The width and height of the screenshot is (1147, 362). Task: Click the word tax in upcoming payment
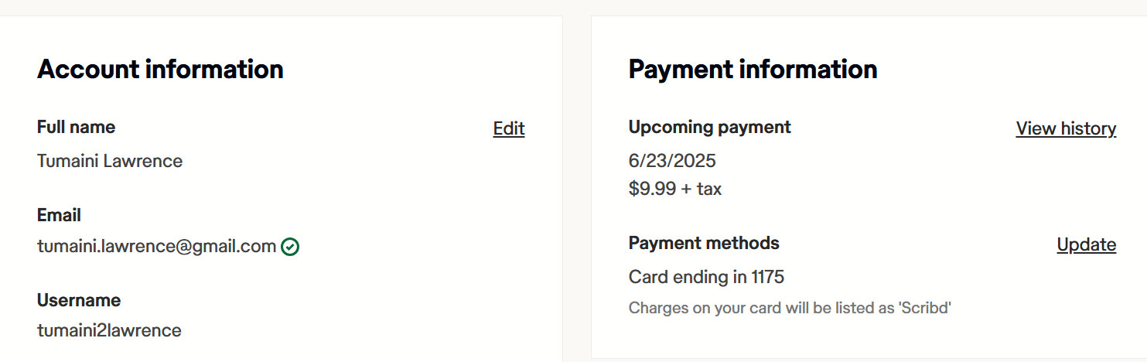(x=709, y=189)
